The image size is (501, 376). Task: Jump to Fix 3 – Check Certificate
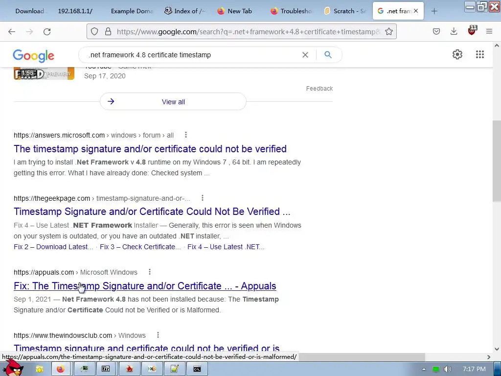pos(140,247)
